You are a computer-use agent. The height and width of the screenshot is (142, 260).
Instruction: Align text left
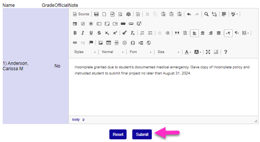[x=195, y=33]
